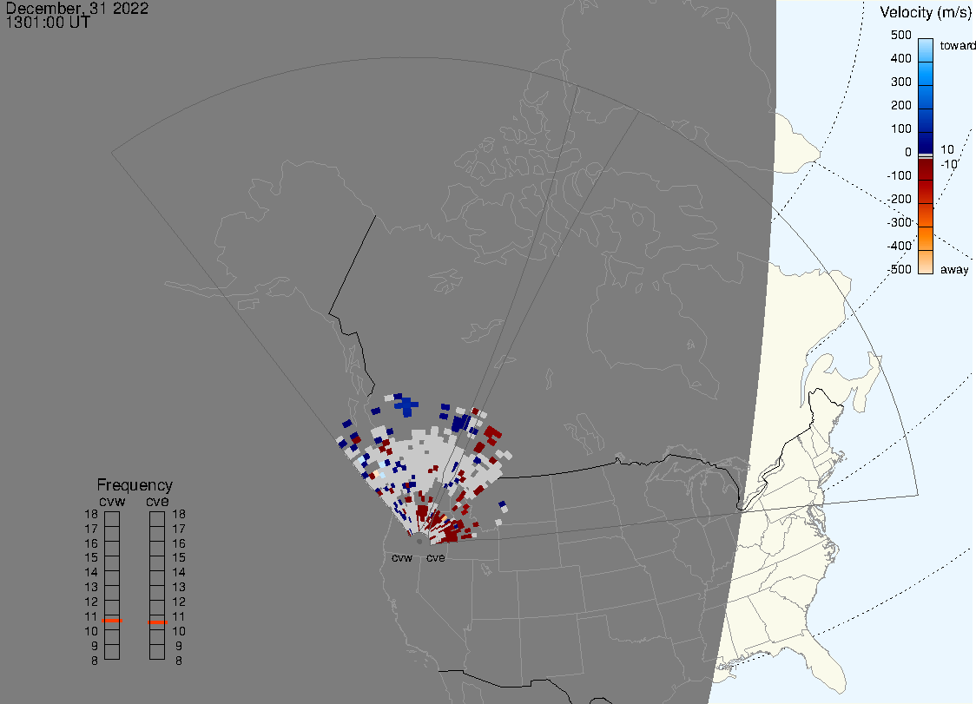Click the red frequency marker on the cve bar
Image resolution: width=976 pixels, height=704 pixels.
157,622
